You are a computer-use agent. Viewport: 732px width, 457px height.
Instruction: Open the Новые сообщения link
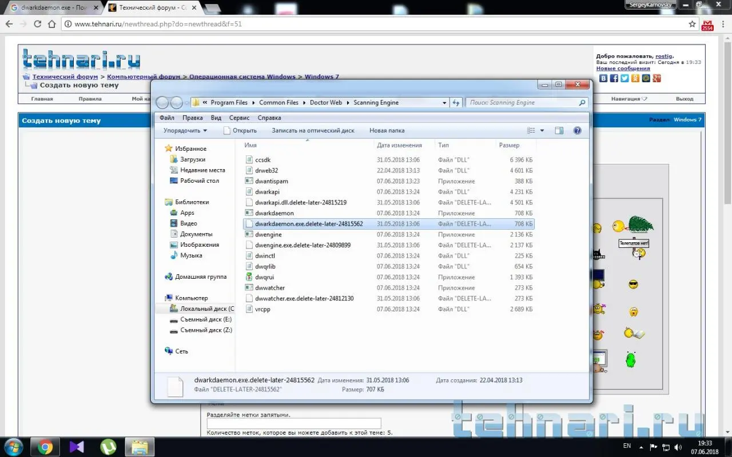(623, 69)
